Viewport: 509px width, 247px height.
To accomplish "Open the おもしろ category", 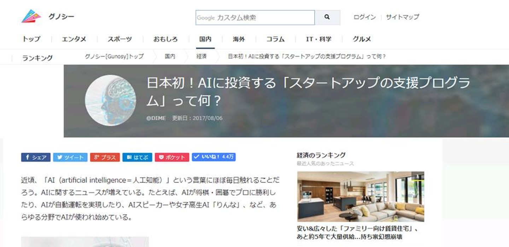I will click(x=165, y=39).
